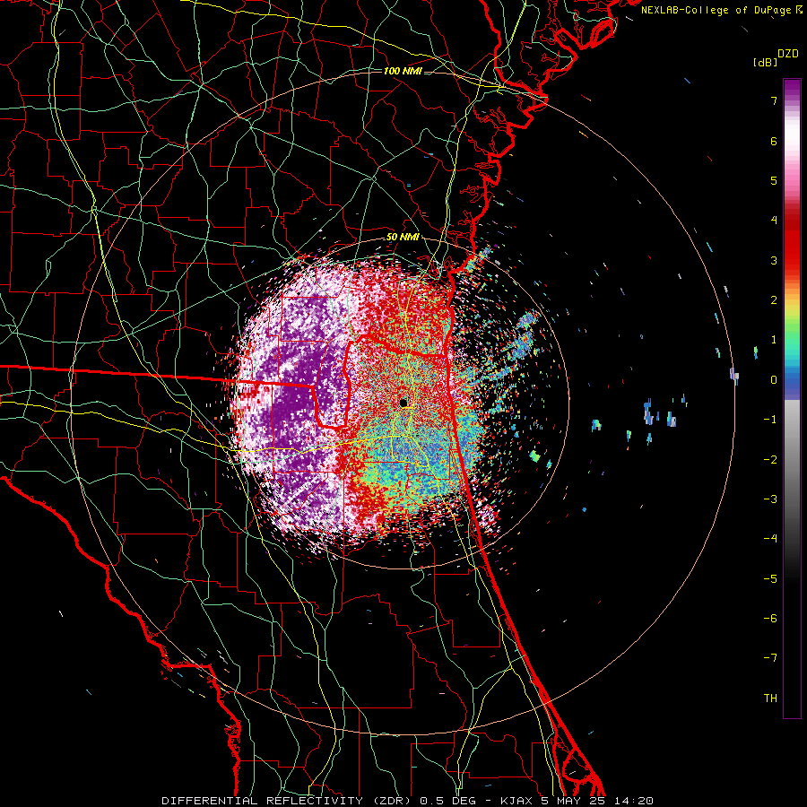
Task: Click the 1 value on the scale
Action: pos(774,340)
